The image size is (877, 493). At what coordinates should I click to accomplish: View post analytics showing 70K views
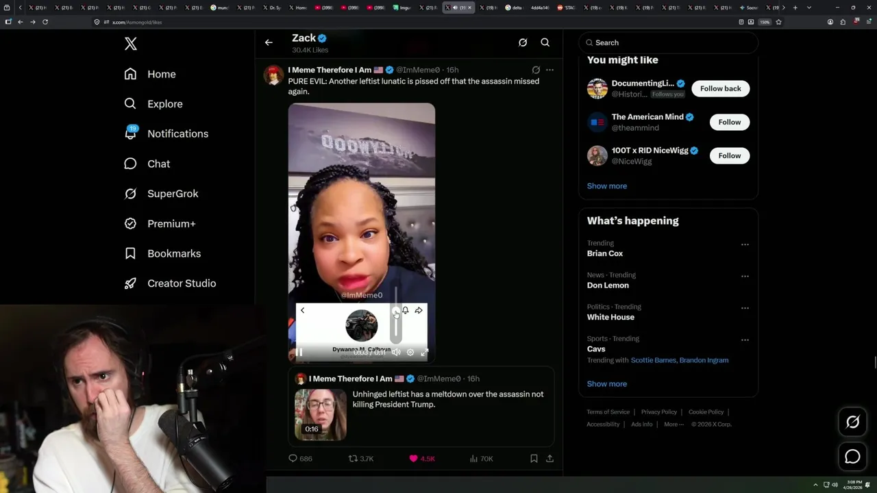point(482,459)
